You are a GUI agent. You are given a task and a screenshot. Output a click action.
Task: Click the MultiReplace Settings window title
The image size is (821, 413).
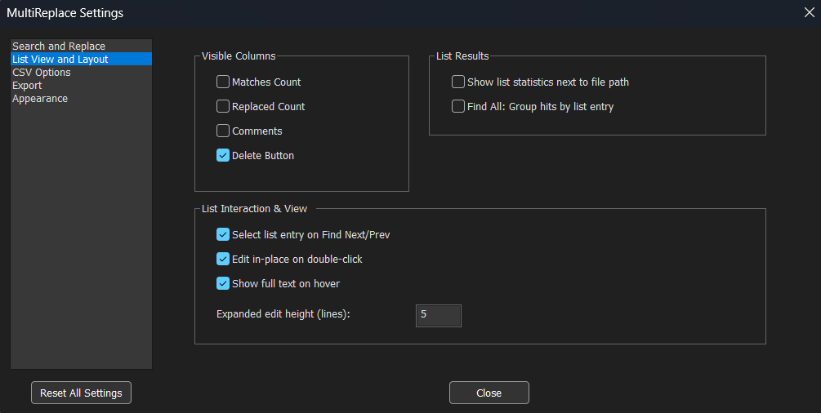click(x=65, y=13)
